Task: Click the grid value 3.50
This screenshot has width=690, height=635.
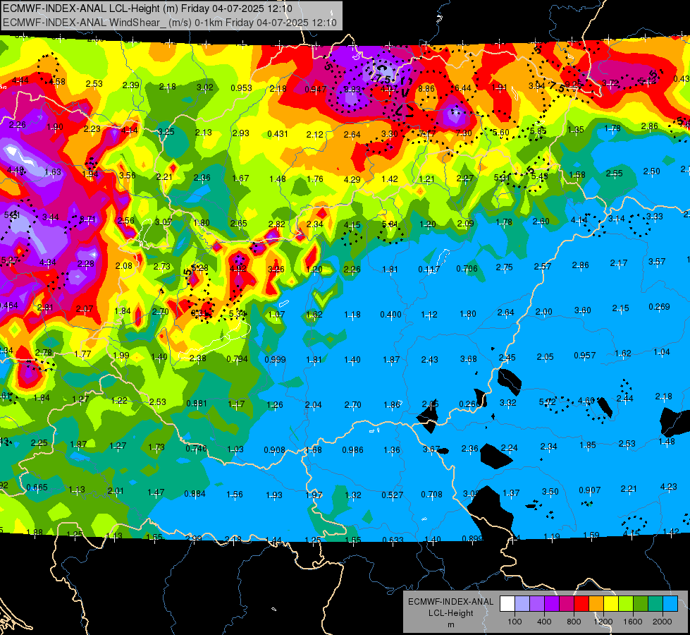Action: pyautogui.click(x=550, y=491)
